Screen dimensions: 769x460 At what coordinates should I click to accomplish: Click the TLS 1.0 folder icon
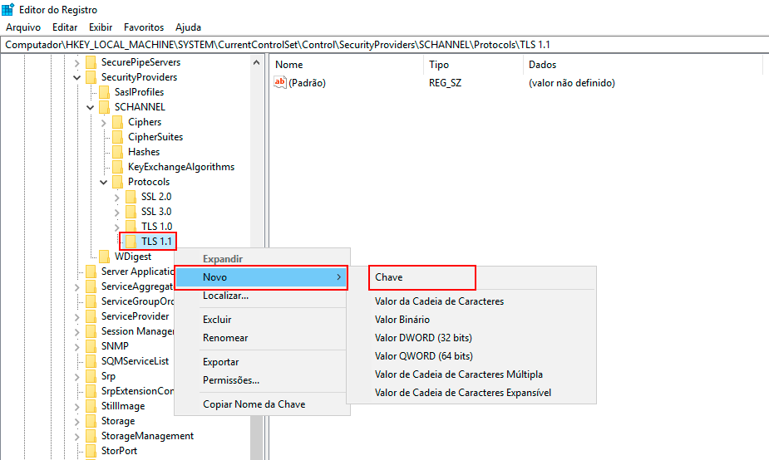pyautogui.click(x=131, y=227)
